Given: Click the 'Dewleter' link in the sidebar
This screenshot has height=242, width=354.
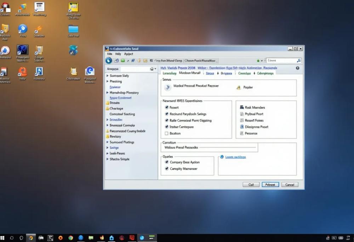Looking at the screenshot, I should click(115, 87).
